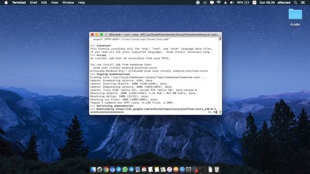Click the eject icon in menu bar
The width and height of the screenshot is (310, 174).
click(225, 2)
